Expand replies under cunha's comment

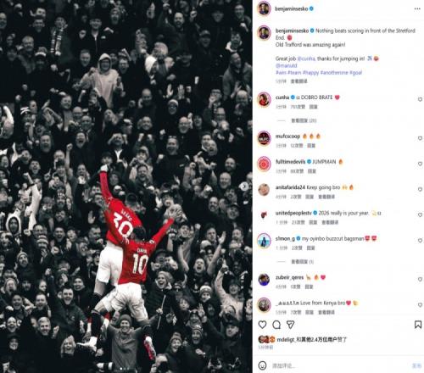coord(304,120)
